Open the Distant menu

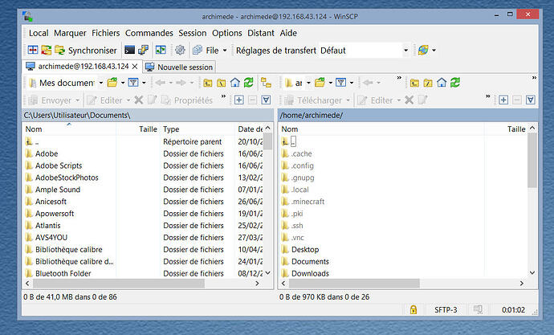tap(261, 33)
